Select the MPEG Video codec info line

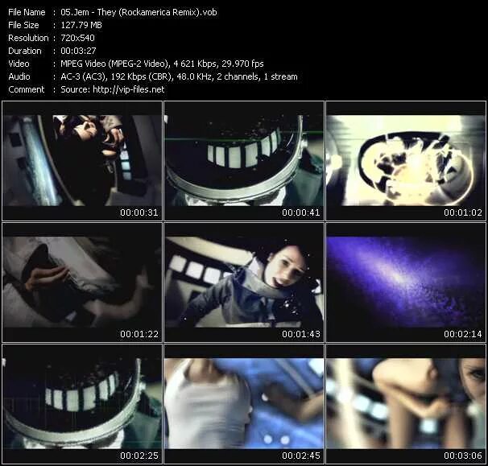[162, 64]
